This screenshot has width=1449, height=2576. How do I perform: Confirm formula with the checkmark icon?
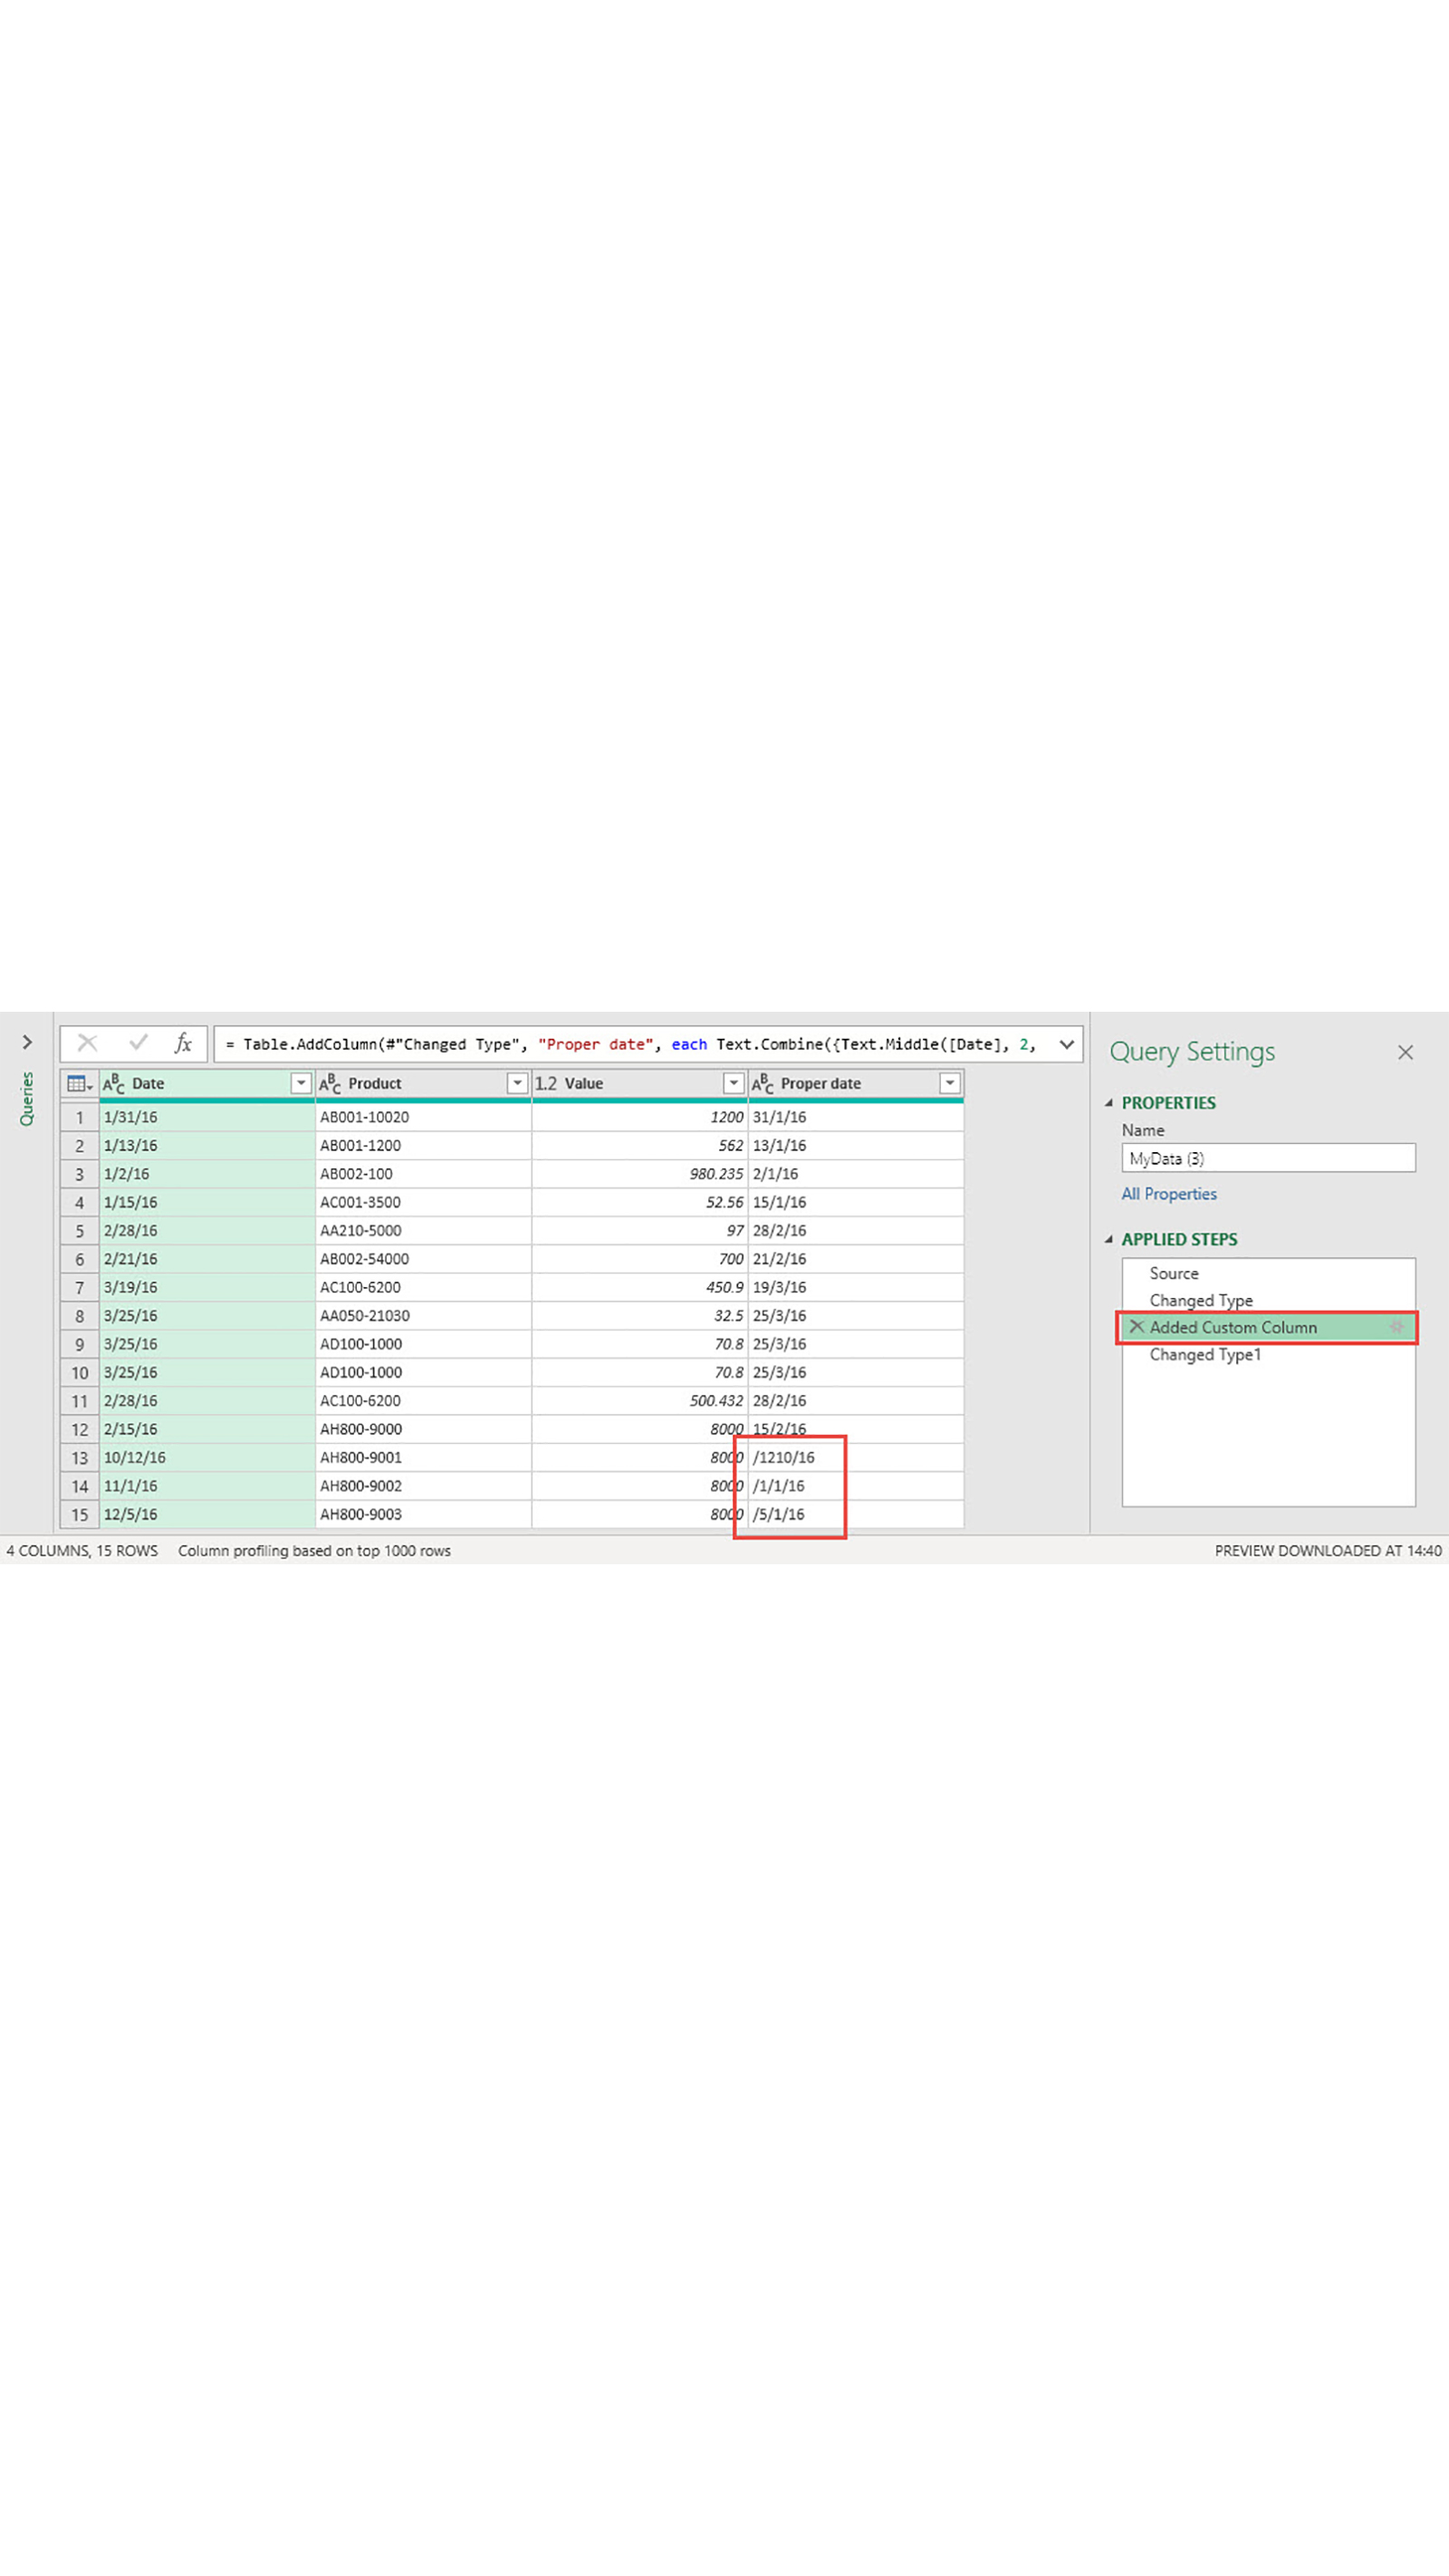point(138,1043)
